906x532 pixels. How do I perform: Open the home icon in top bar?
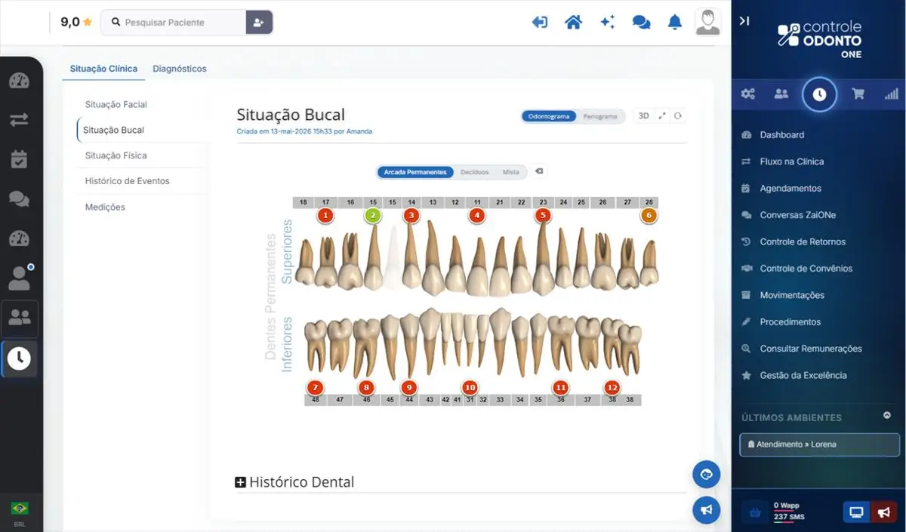coord(573,22)
